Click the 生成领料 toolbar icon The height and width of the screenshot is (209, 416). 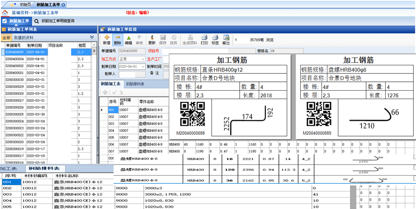pos(190,38)
